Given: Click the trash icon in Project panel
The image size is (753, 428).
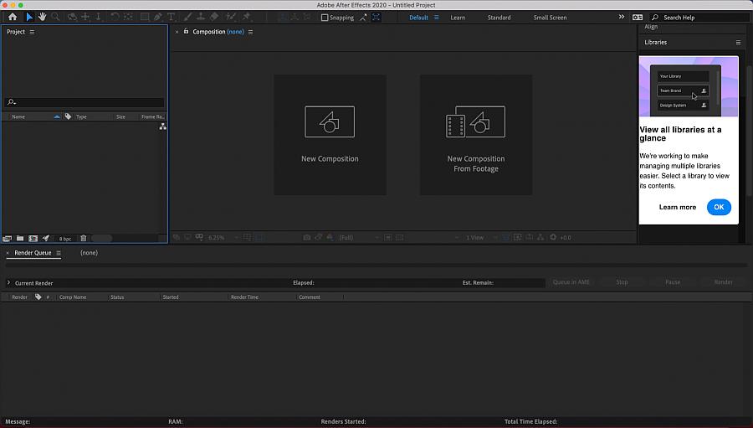Looking at the screenshot, I should tap(83, 239).
